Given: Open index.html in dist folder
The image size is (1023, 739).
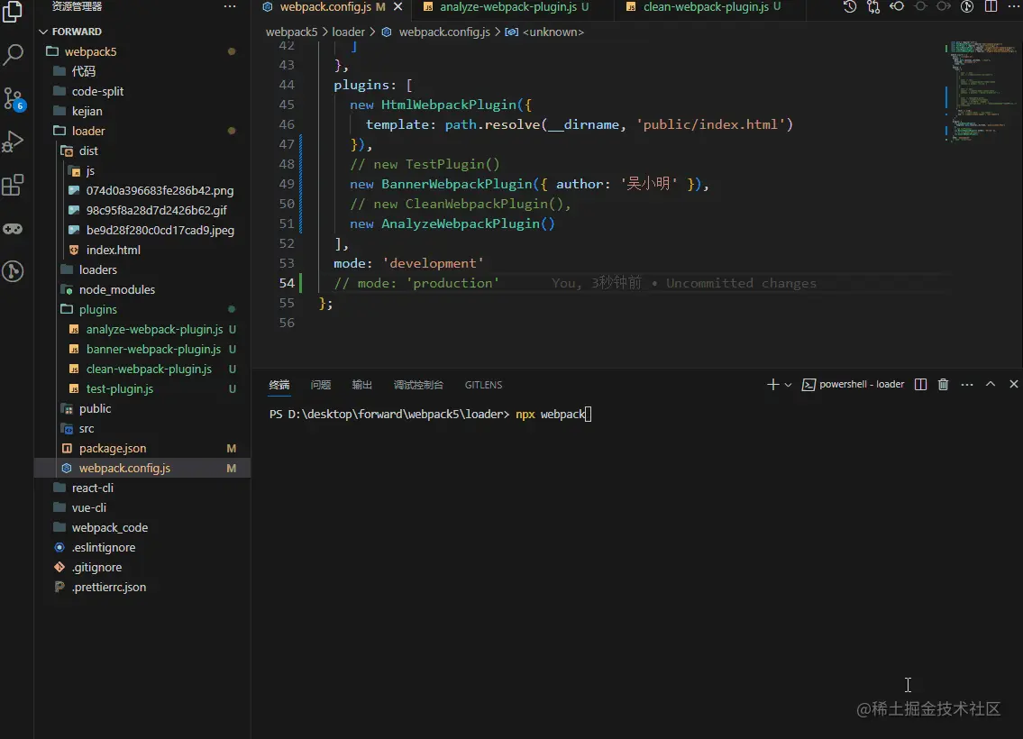Looking at the screenshot, I should pos(142,250).
